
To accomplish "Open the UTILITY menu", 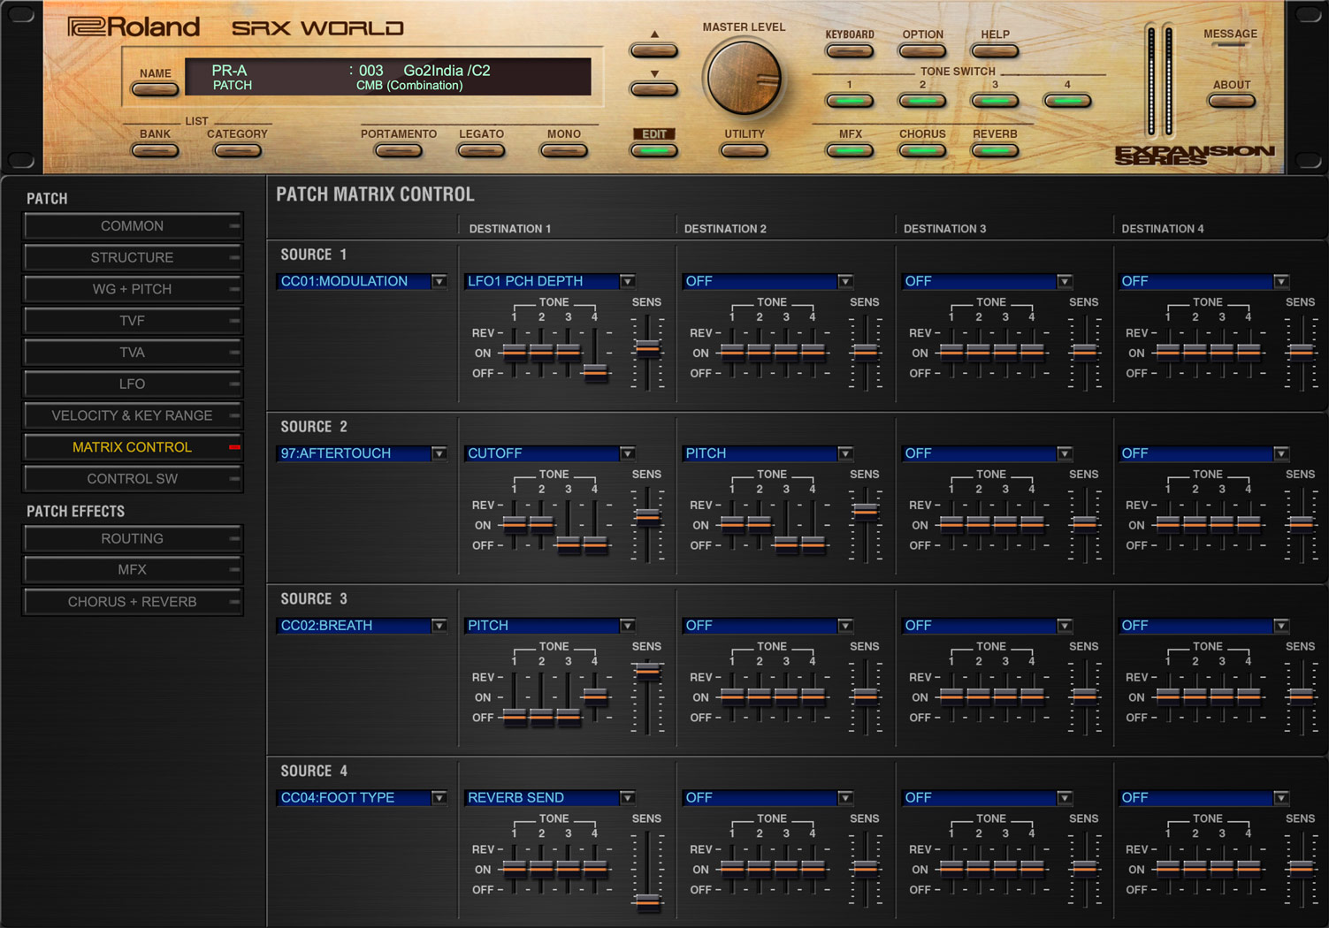I will (745, 150).
